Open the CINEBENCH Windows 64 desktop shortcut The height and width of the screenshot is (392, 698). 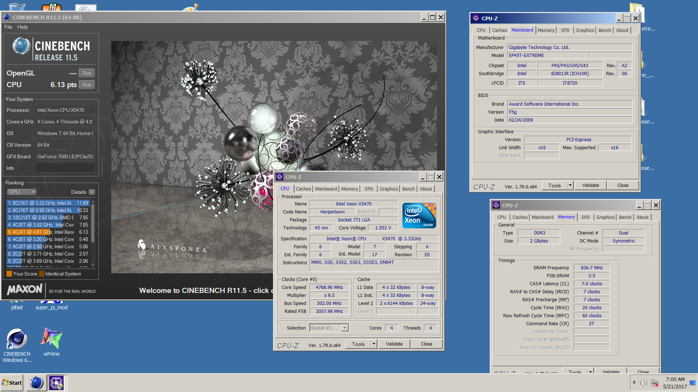coord(17,345)
